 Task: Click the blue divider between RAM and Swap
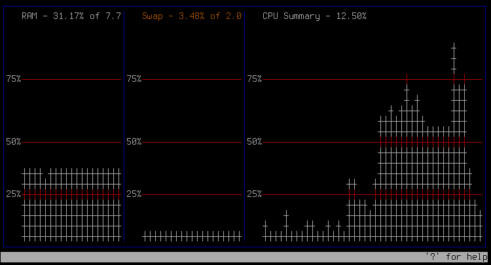pyautogui.click(x=124, y=126)
